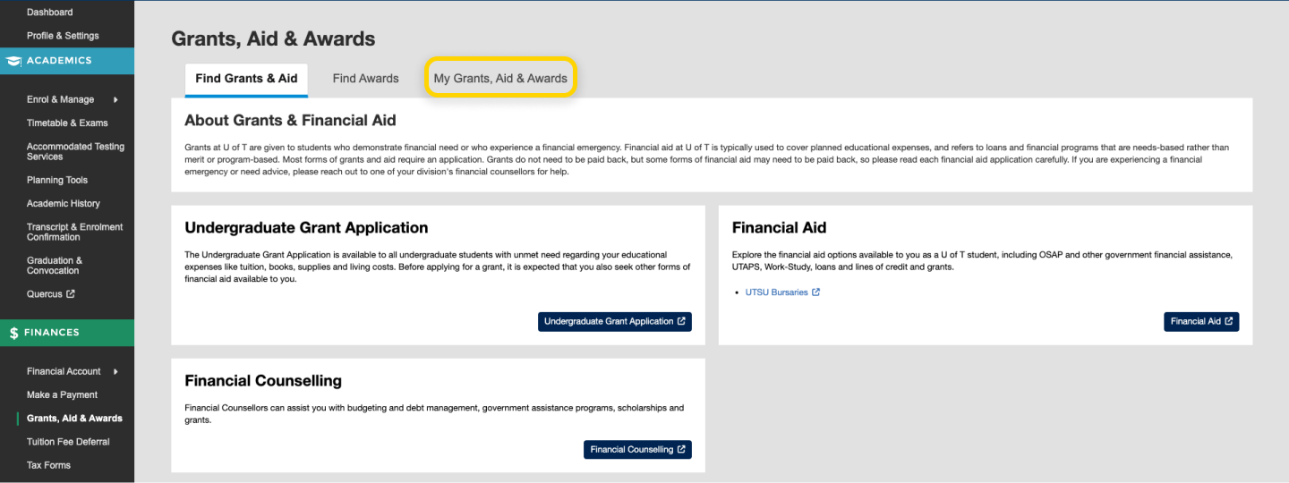Screen dimensions: 1289x483
Task: Open the UTSU Bursaries link
Action: [776, 292]
